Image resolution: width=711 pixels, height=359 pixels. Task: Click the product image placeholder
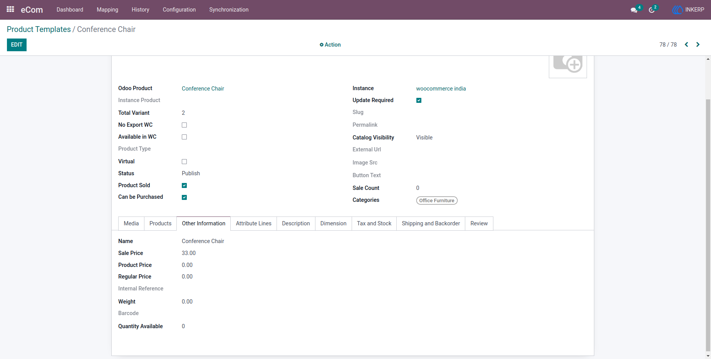(568, 66)
